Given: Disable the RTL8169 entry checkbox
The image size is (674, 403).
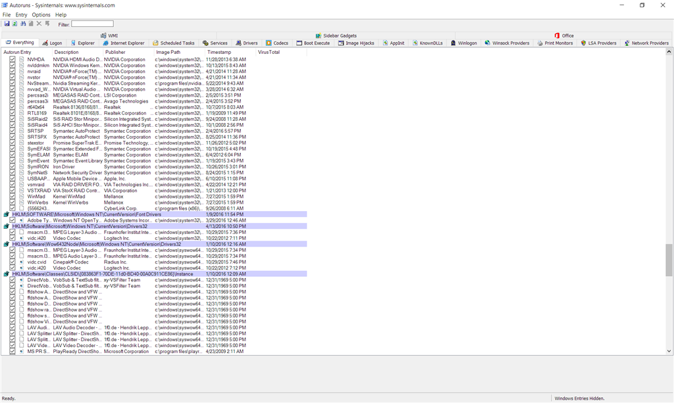Looking at the screenshot, I should 13,113.
